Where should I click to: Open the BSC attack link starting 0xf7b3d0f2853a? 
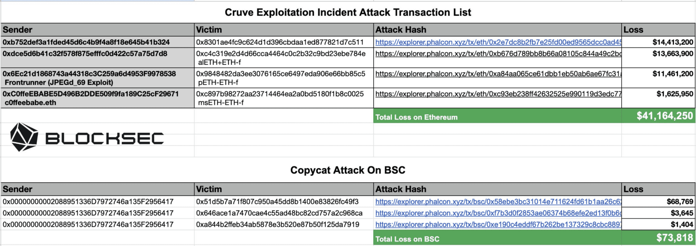498,213
